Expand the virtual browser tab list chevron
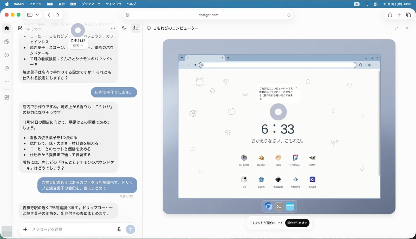The image size is (416, 239). pyautogui.click(x=182, y=58)
